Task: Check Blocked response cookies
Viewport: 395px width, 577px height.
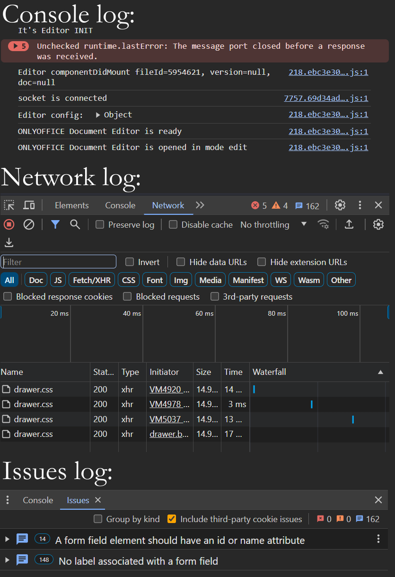Action: click(x=8, y=296)
